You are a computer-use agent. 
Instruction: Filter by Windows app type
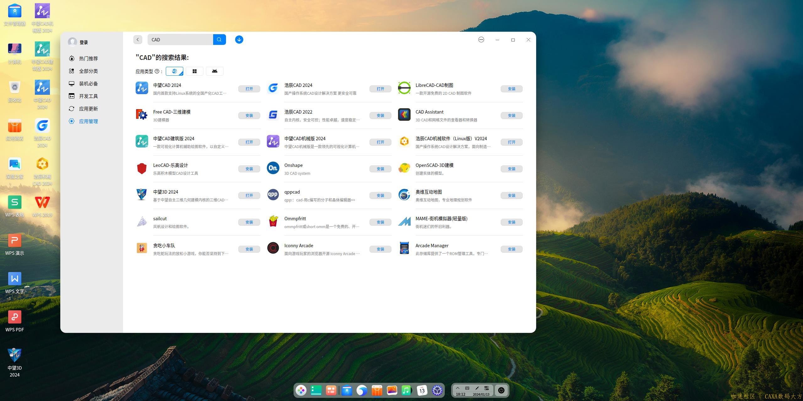pos(194,71)
